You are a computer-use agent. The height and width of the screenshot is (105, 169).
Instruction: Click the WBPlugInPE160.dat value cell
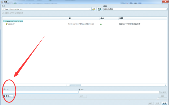(81, 24)
